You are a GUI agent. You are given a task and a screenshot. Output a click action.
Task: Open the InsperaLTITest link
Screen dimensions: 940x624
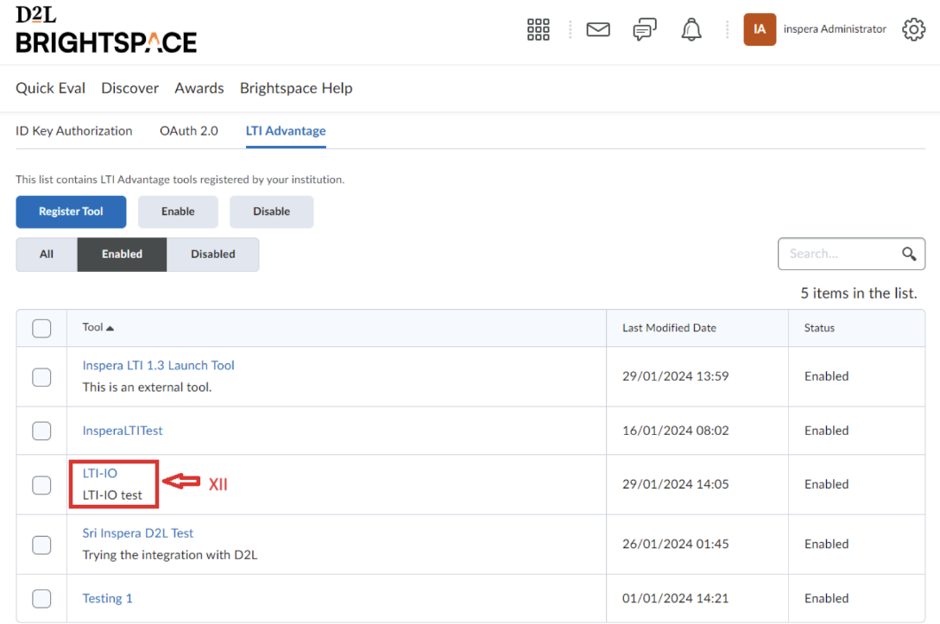click(x=123, y=431)
